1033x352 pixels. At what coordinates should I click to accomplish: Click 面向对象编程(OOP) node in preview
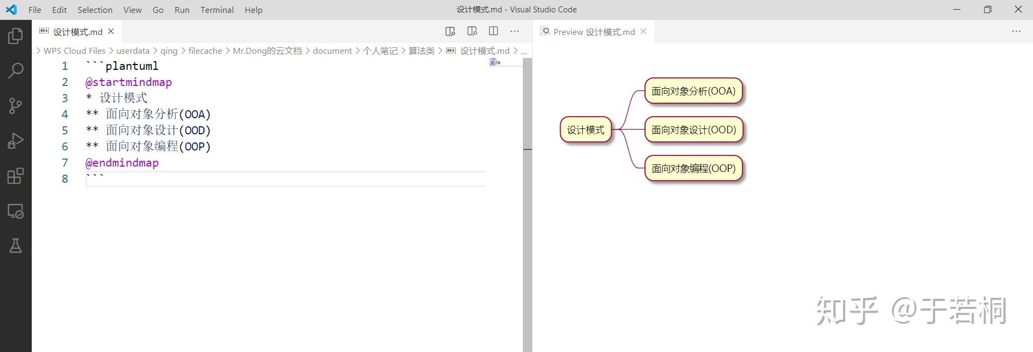tap(694, 168)
